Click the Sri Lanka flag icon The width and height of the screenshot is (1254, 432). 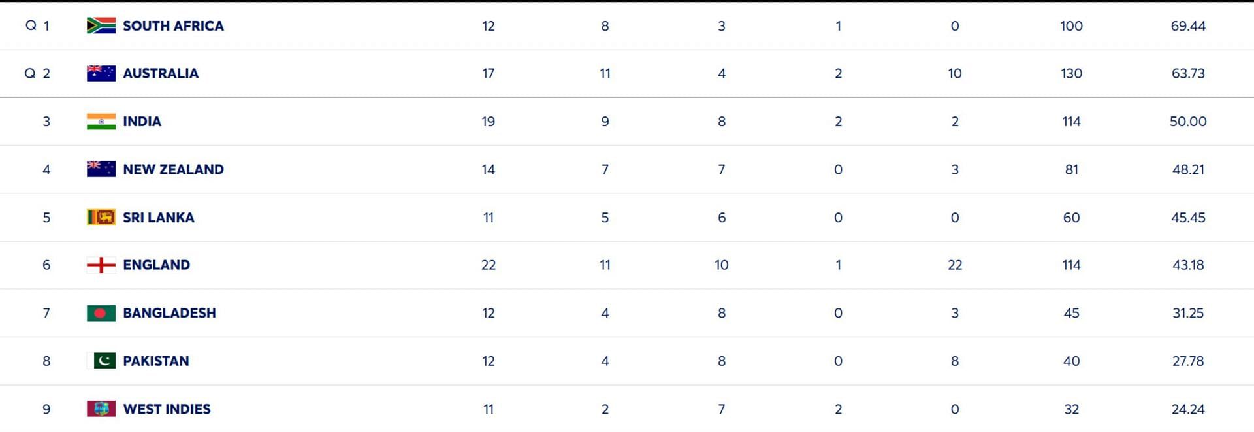(x=101, y=217)
